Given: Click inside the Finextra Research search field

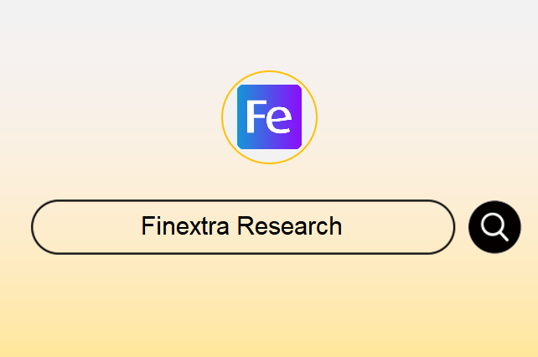Looking at the screenshot, I should [243, 227].
